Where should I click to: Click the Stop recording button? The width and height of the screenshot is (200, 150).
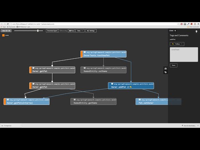[72, 31]
